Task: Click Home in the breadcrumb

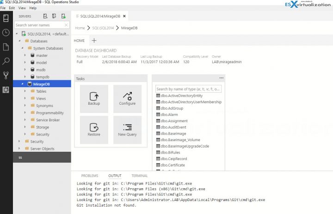Action: [80, 28]
